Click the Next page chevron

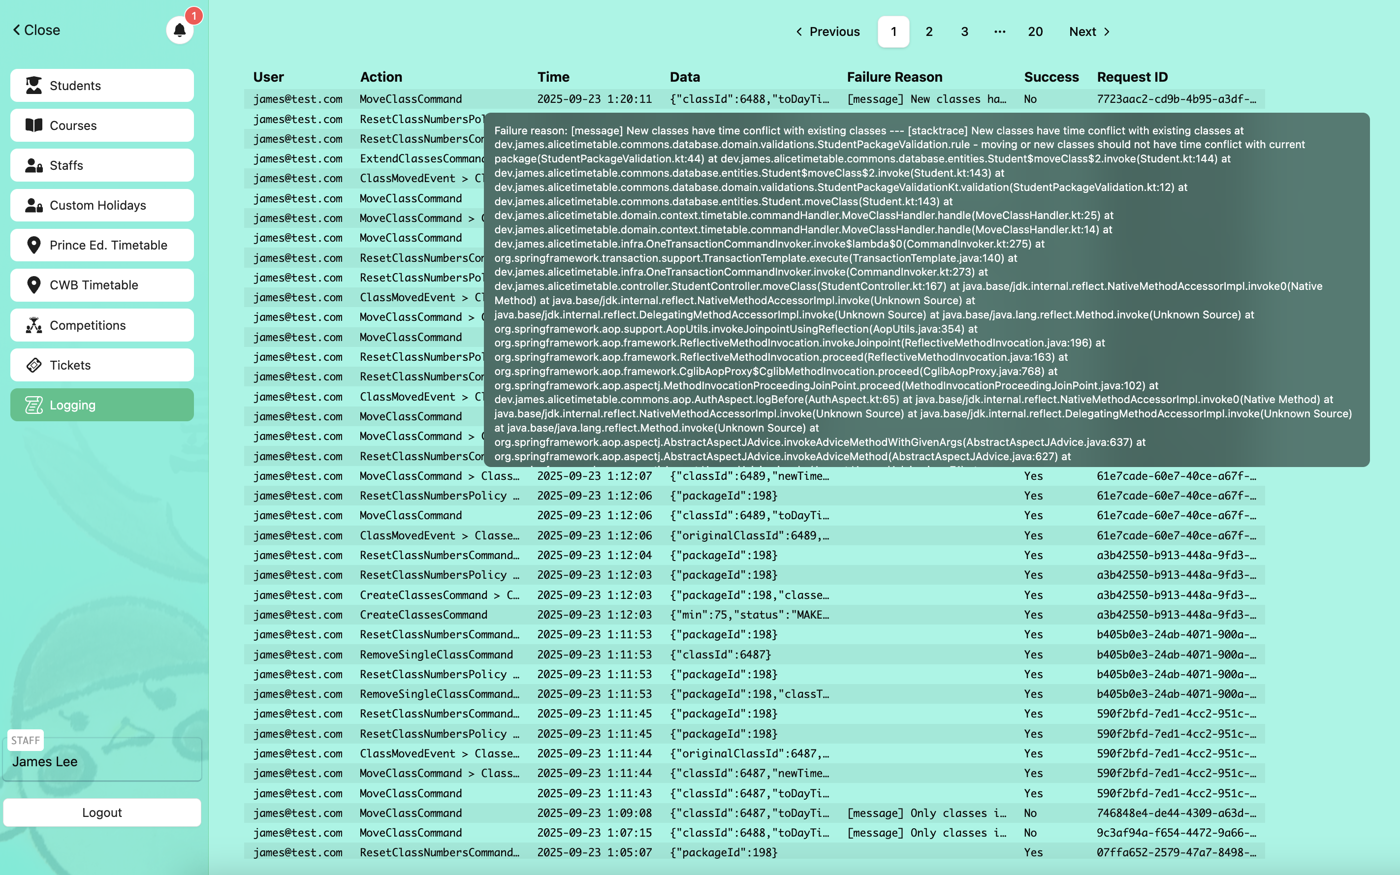pyautogui.click(x=1107, y=32)
